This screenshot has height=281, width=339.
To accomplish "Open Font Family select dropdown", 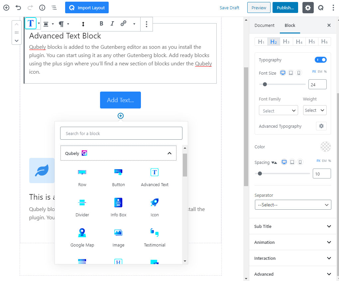I will point(278,110).
